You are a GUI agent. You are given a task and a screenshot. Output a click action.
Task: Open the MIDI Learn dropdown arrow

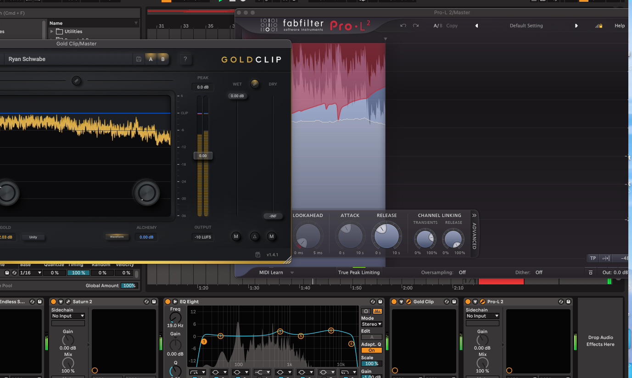click(292, 272)
